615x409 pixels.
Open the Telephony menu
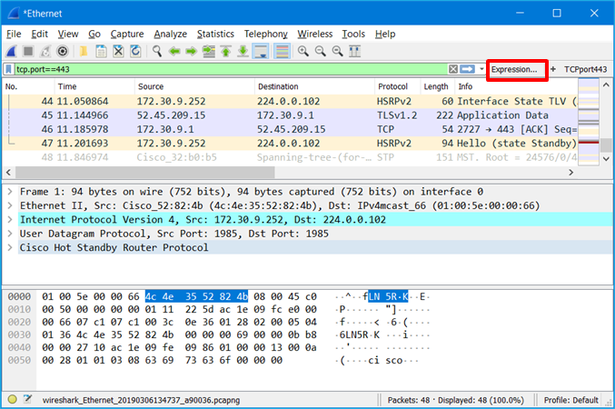(266, 35)
